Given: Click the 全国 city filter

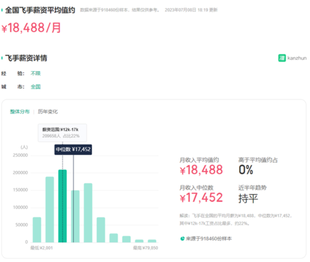Looking at the screenshot, I should [x=36, y=87].
